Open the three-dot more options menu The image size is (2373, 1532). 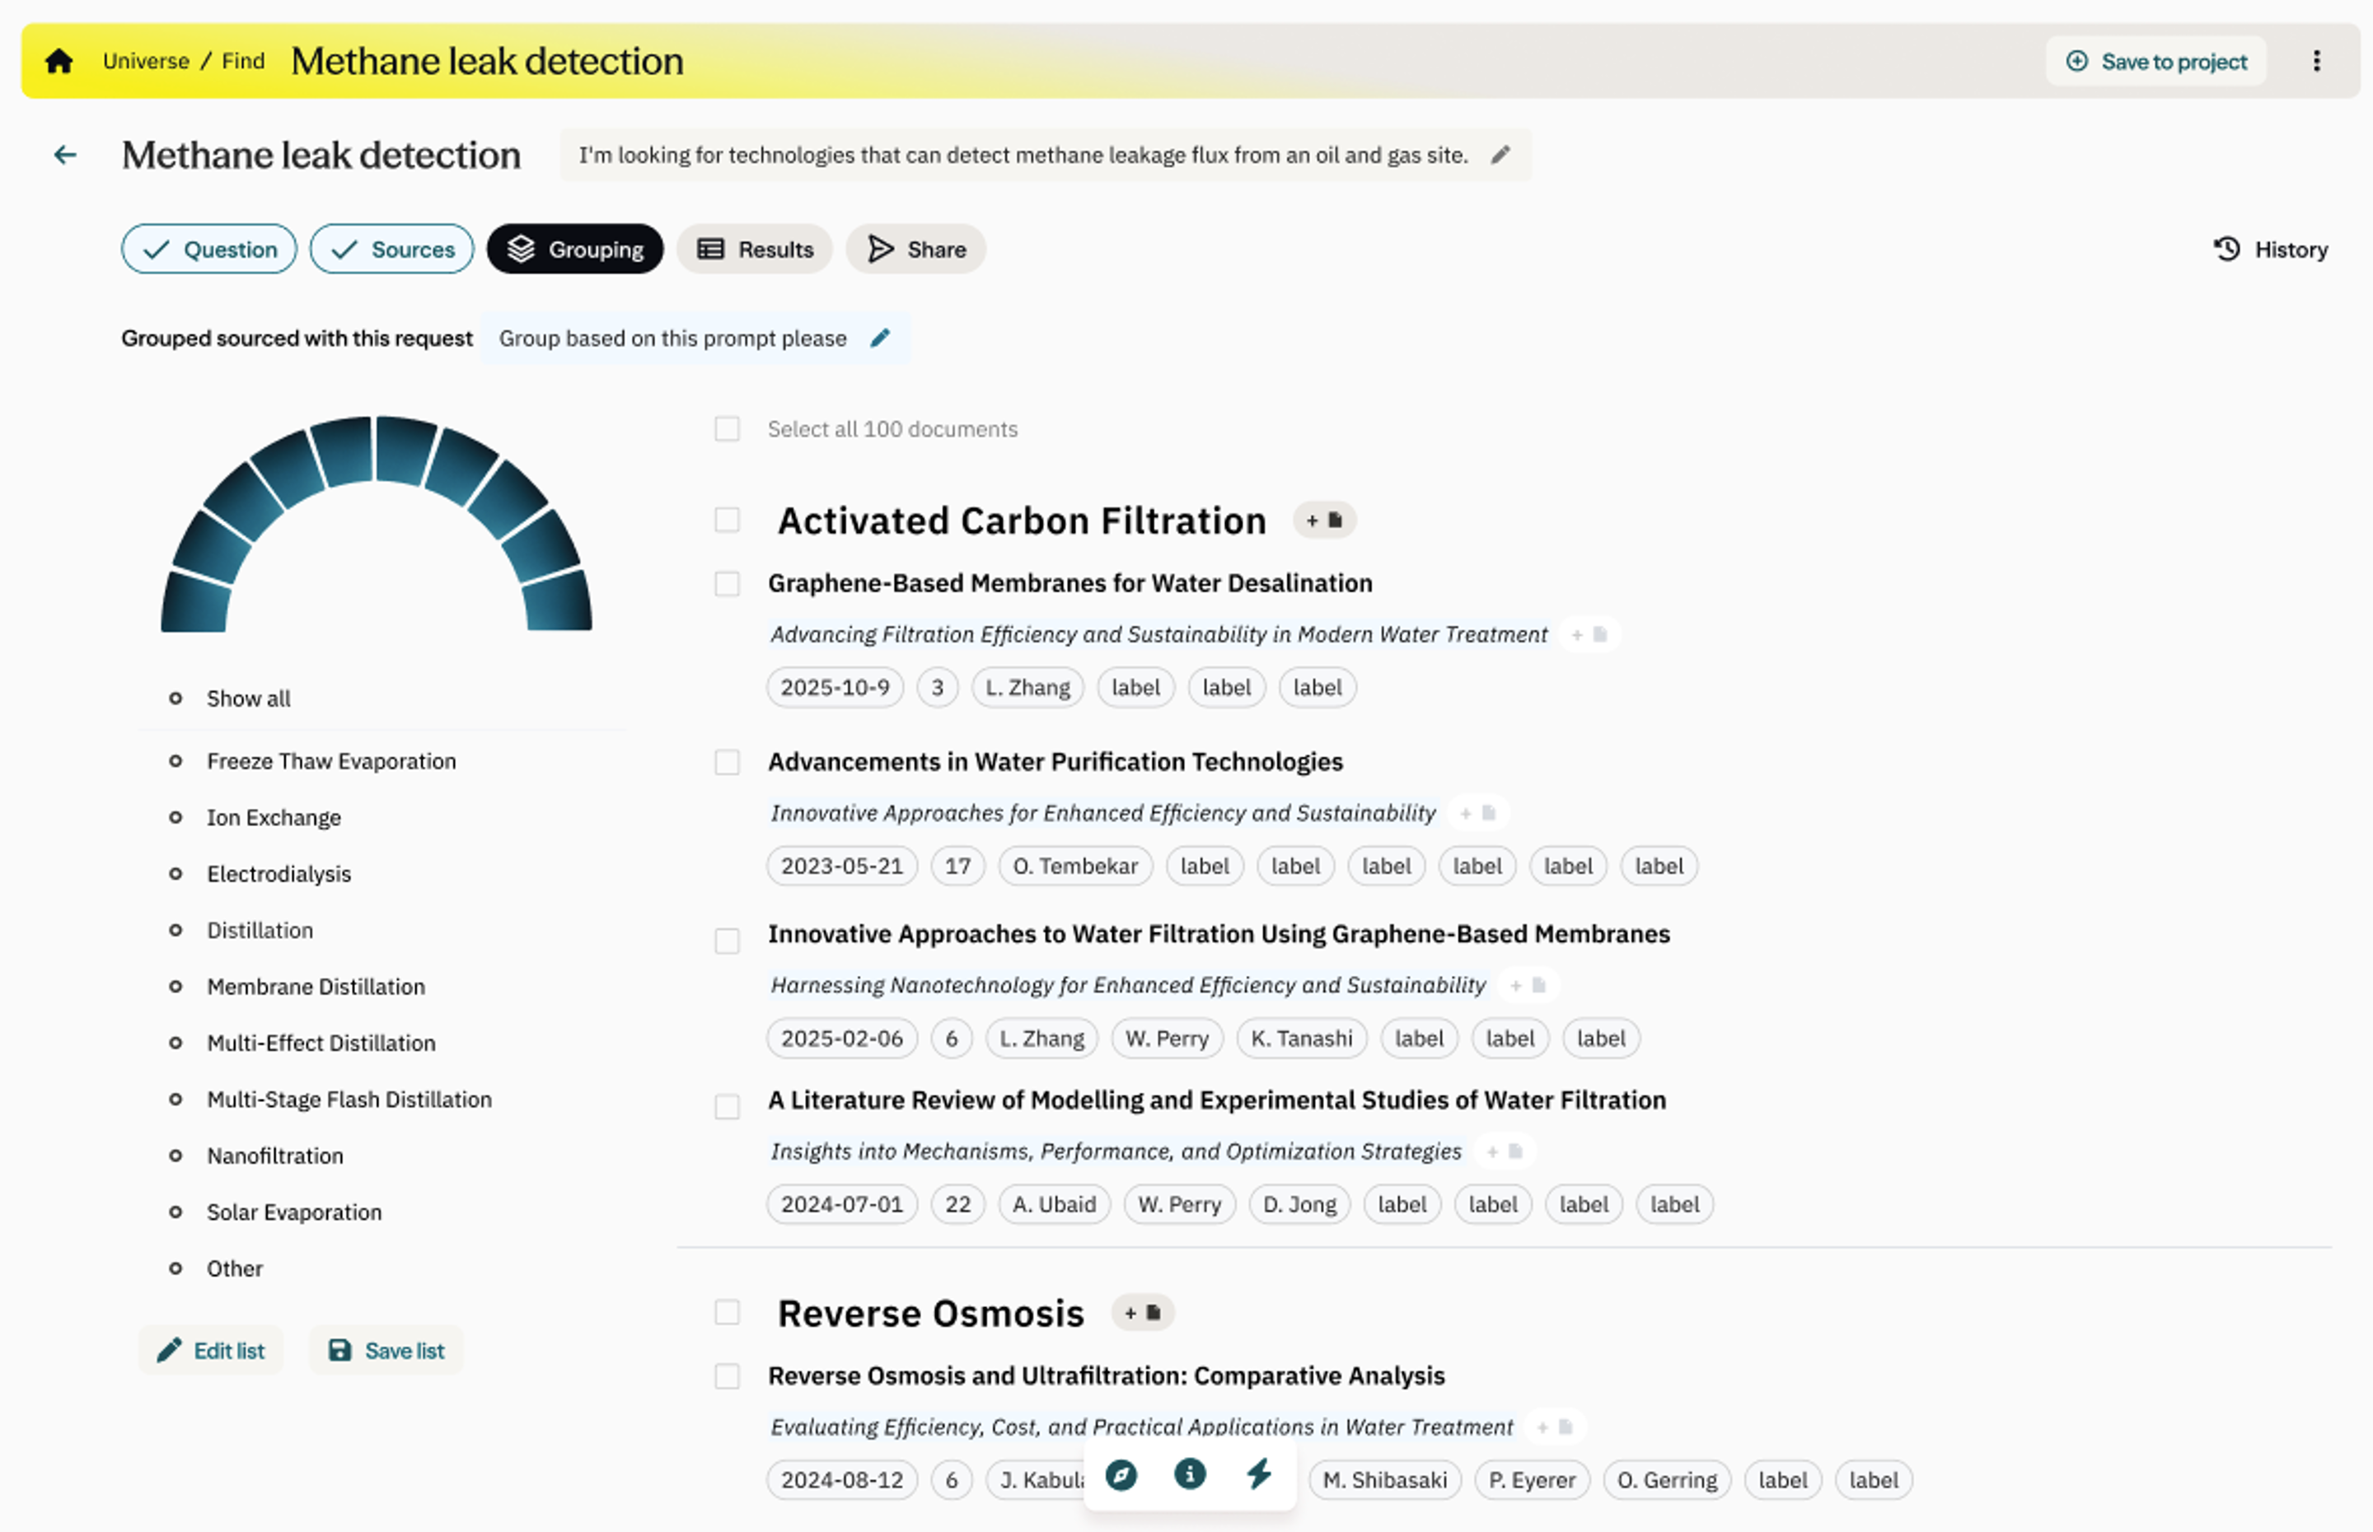[x=2316, y=61]
